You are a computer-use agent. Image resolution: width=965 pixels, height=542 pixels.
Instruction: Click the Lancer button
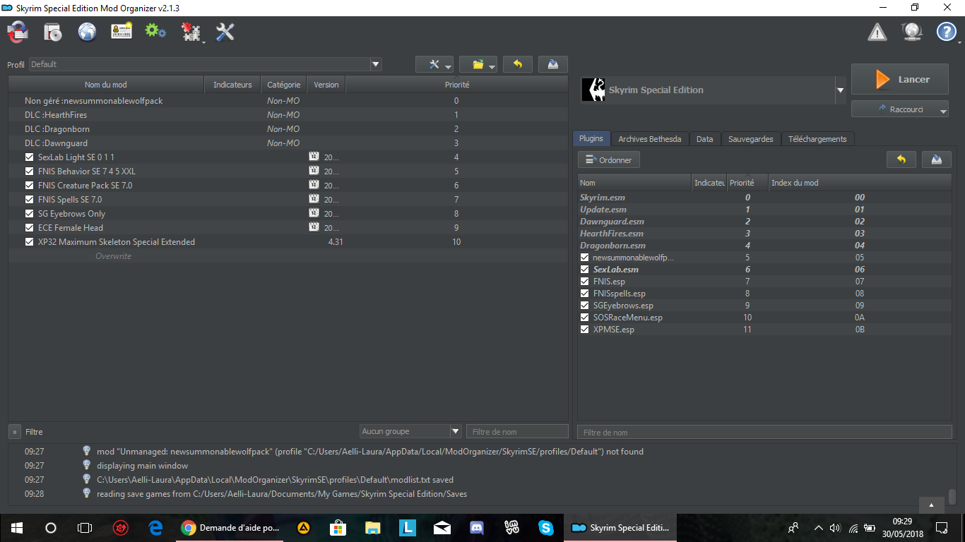[900, 79]
